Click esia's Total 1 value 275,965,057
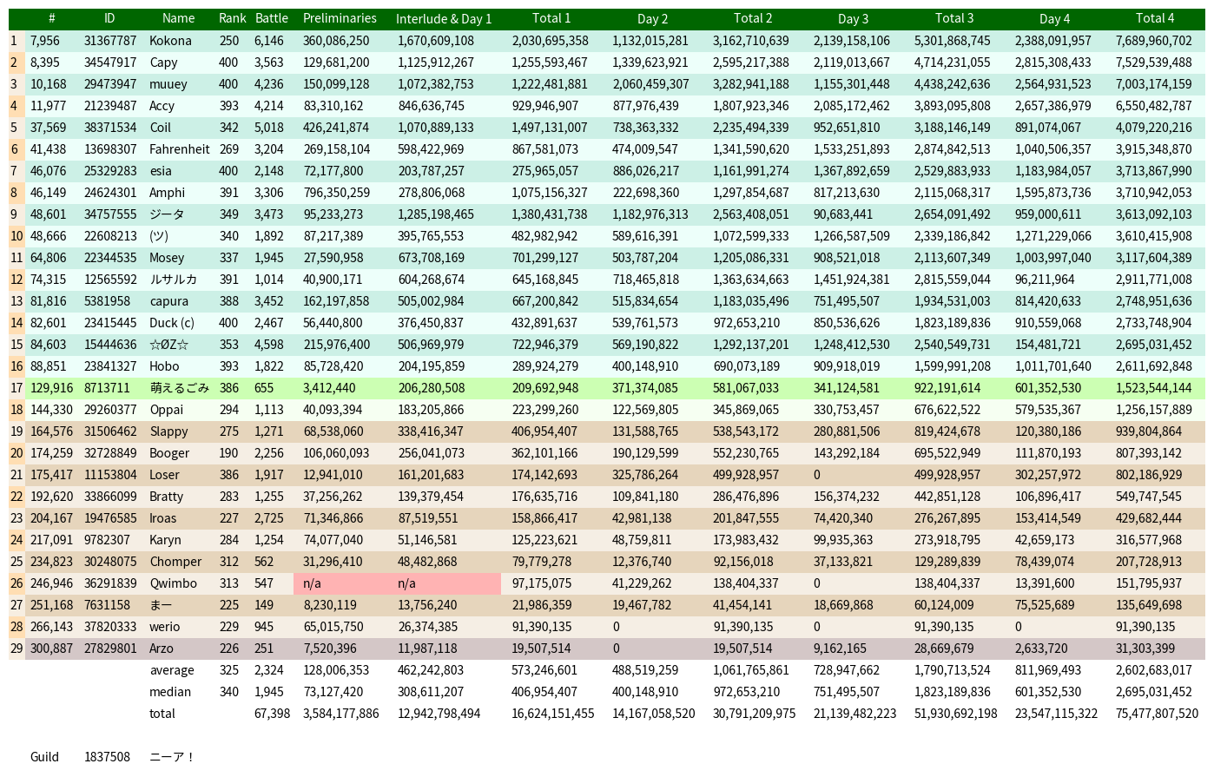Viewport: 1214px width, 777px height. [x=544, y=171]
